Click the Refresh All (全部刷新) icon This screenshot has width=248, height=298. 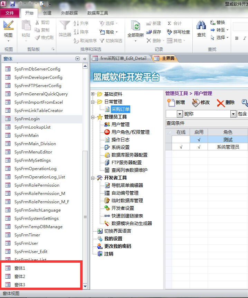click(x=136, y=26)
